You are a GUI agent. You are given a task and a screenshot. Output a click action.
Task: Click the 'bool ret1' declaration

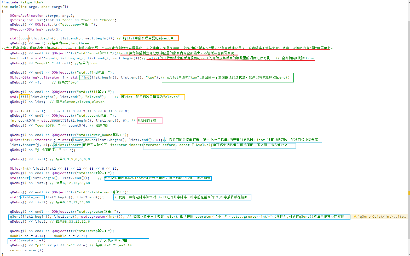[x=19, y=58]
